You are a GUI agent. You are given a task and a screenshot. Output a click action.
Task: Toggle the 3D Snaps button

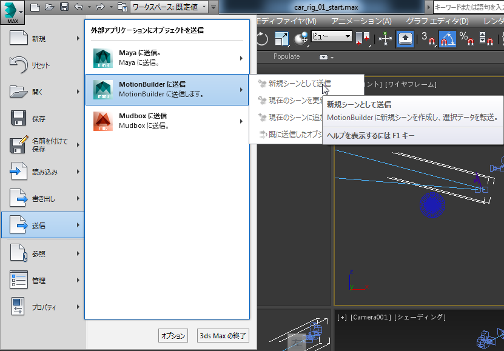(x=428, y=39)
